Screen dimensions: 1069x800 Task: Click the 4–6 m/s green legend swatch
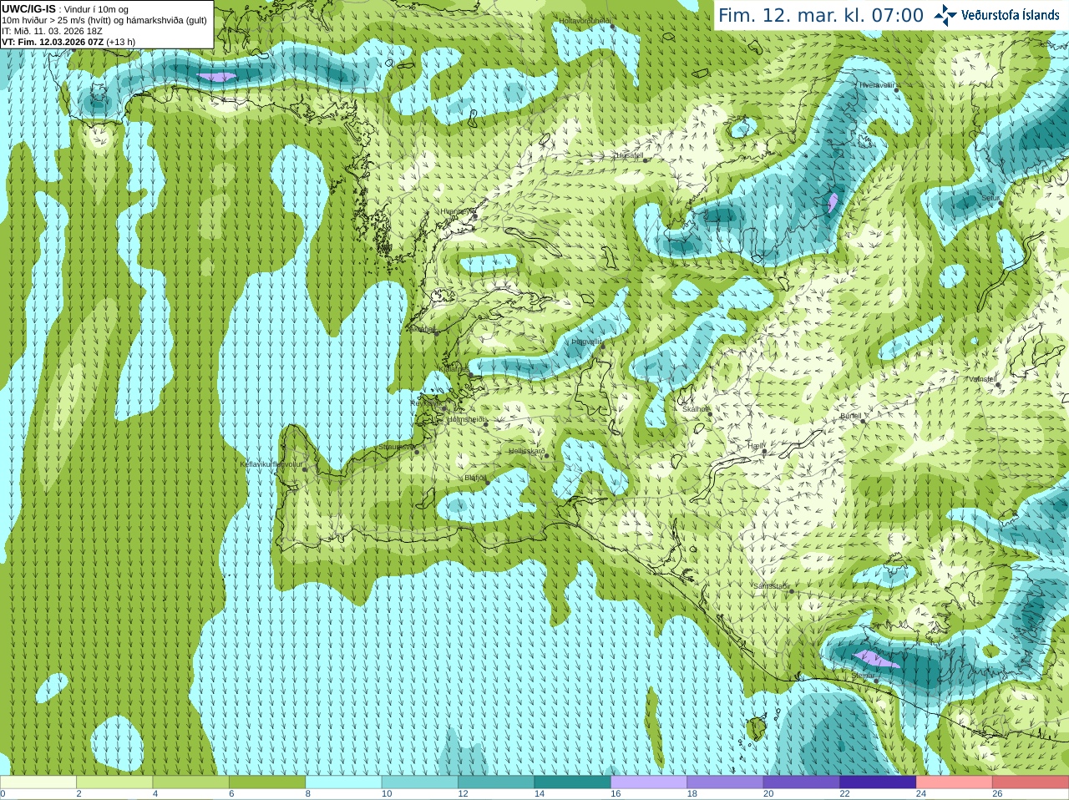[x=190, y=782]
